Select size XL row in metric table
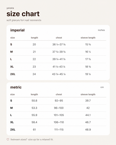116x145 pixels. (x=58, y=122)
